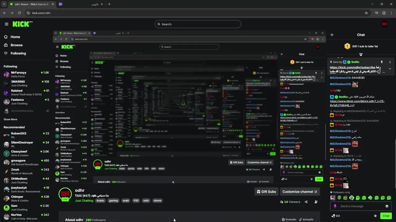Send message with green Chat button
Viewport: 396px width, 222px height.
tap(386, 216)
